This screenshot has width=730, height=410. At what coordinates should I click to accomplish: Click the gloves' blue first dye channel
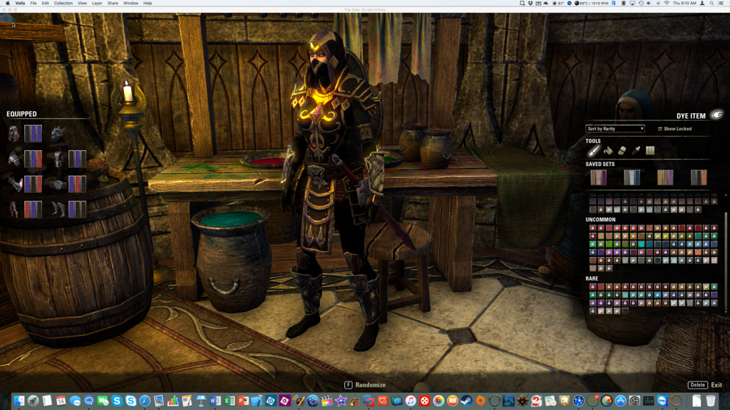point(27,184)
